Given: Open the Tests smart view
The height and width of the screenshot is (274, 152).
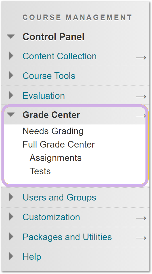Looking at the screenshot, I should tap(40, 171).
